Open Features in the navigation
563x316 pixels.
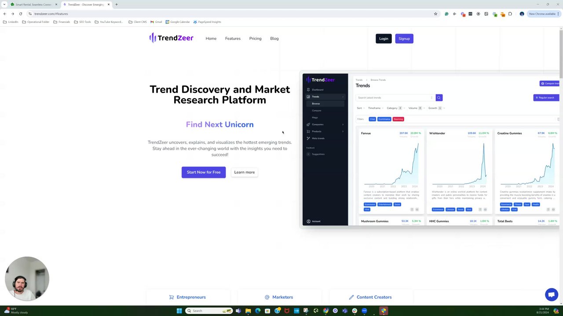[233, 39]
